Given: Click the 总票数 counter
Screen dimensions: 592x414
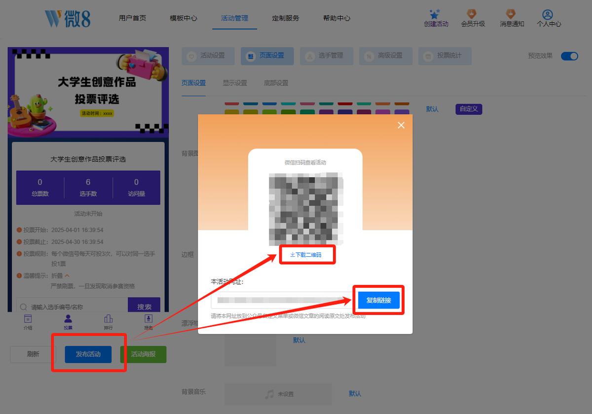Looking at the screenshot, I should tap(40, 187).
